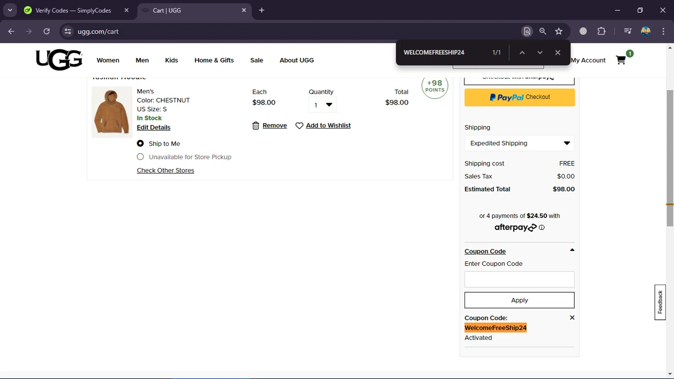Screen dimensions: 674x379
Task: Click the page vertical scrollbar thumb
Action: click(670, 158)
